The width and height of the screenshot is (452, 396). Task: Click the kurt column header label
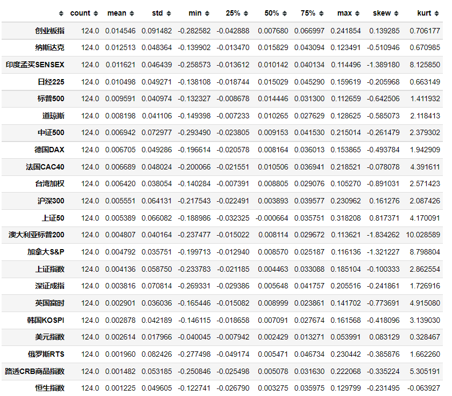pyautogui.click(x=424, y=13)
